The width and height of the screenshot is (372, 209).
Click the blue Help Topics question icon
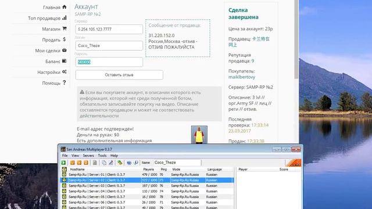coord(129,163)
